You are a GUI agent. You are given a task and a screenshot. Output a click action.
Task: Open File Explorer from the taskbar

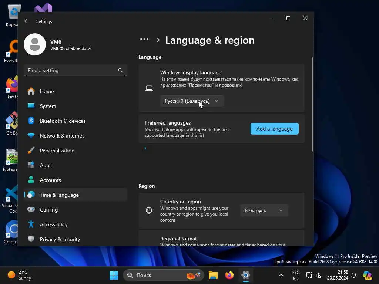(x=213, y=275)
